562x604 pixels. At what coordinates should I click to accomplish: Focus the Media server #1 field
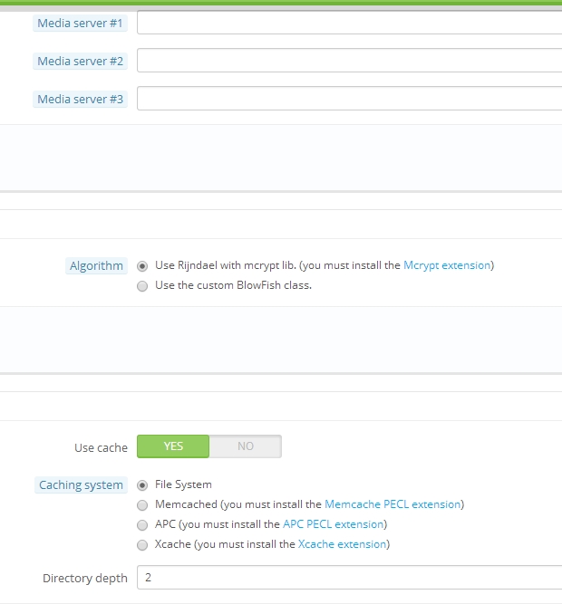(350, 23)
